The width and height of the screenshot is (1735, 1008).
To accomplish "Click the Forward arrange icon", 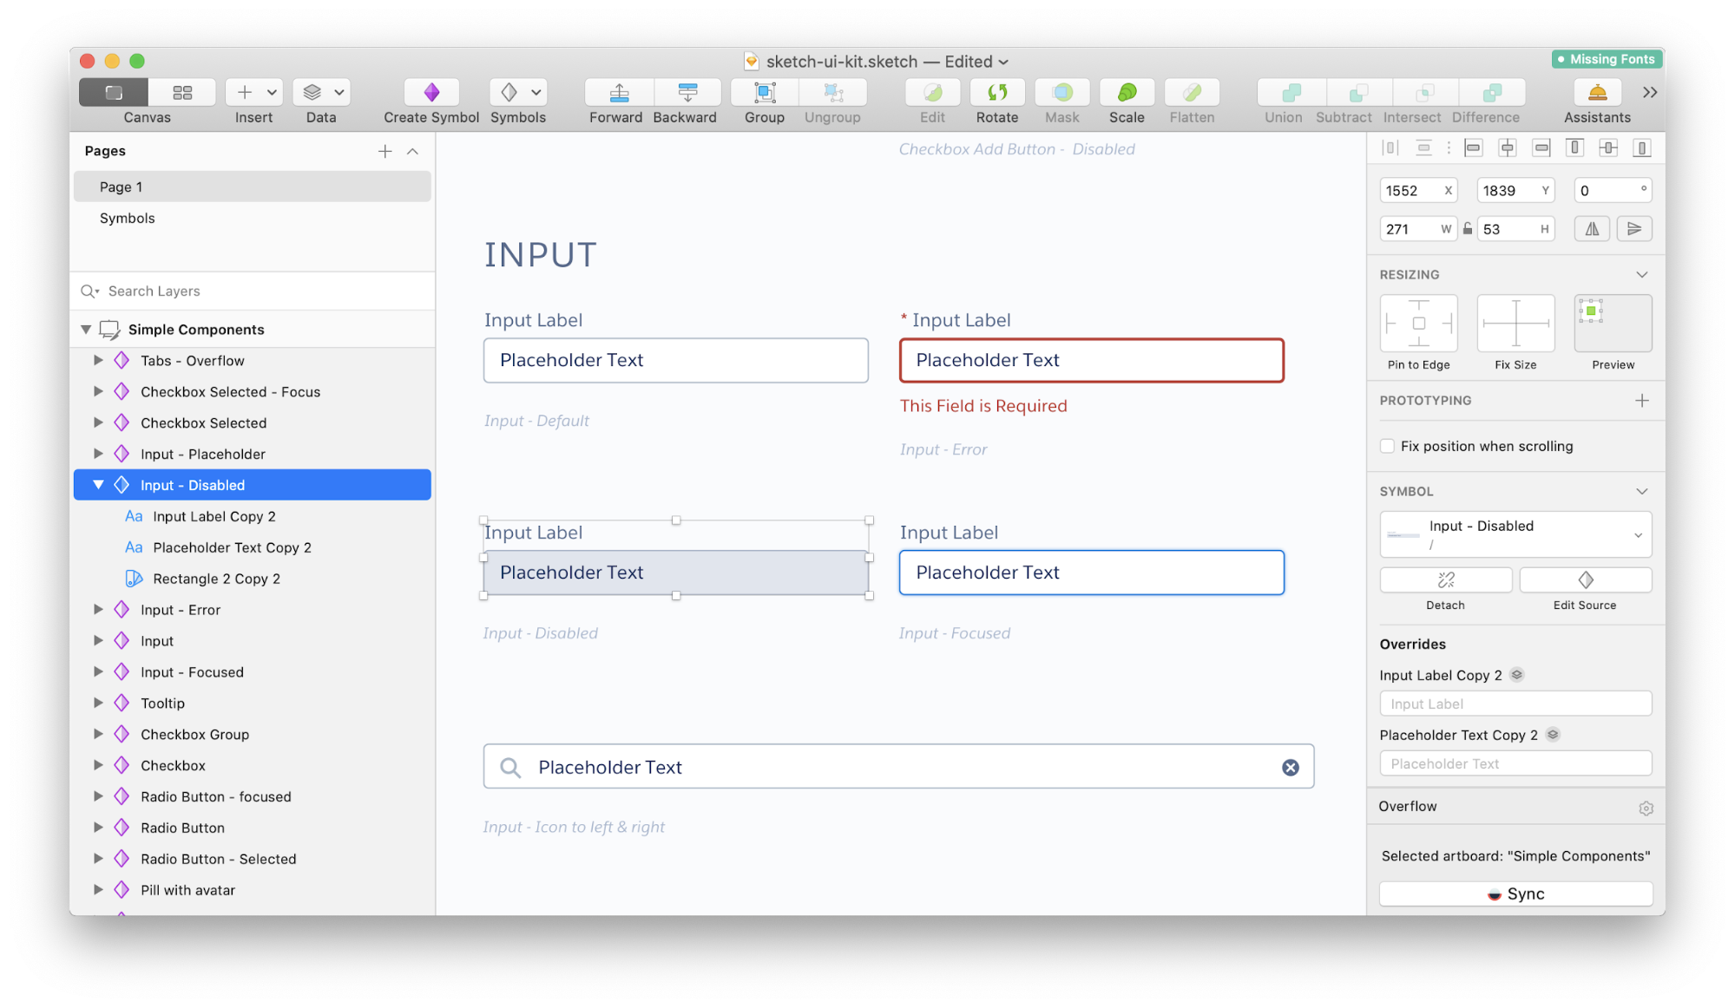I will 619,93.
